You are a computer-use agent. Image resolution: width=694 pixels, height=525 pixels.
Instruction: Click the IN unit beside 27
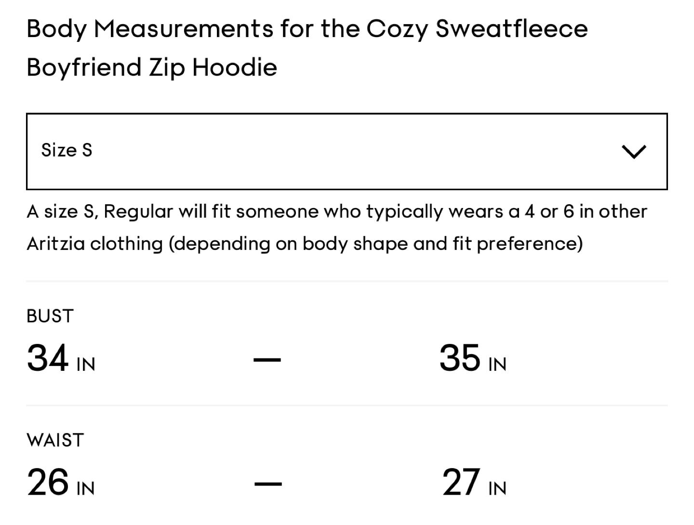click(497, 489)
